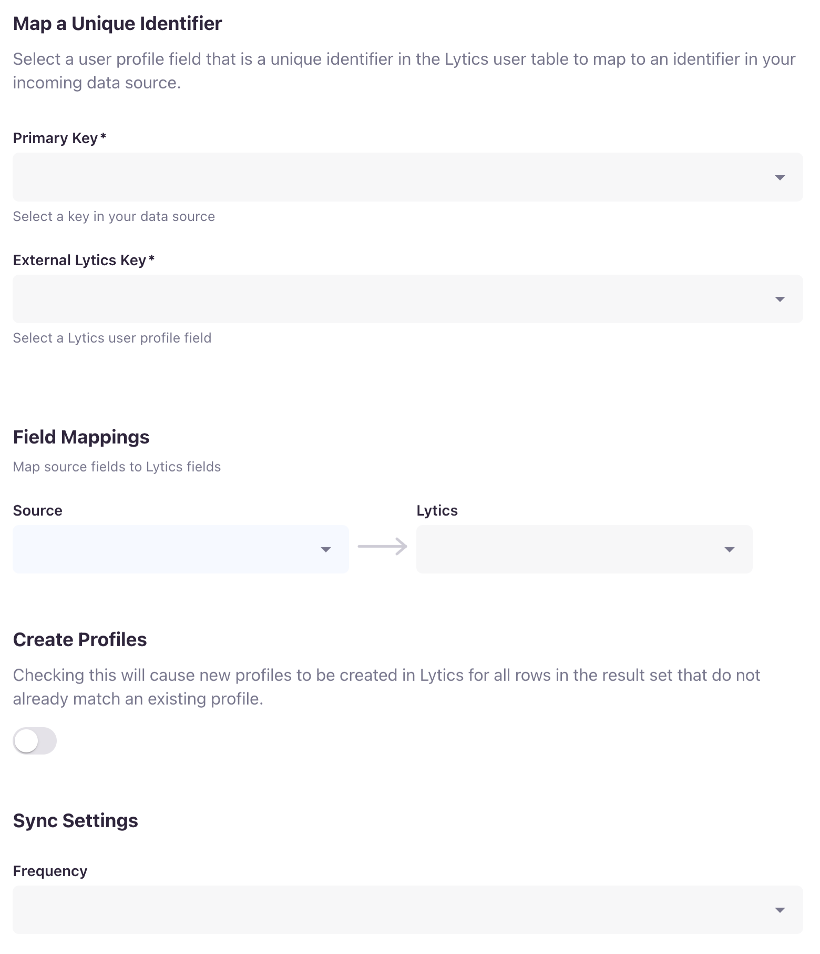820x954 pixels.
Task: Click the arrow between Source and Lytics
Action: (382, 547)
